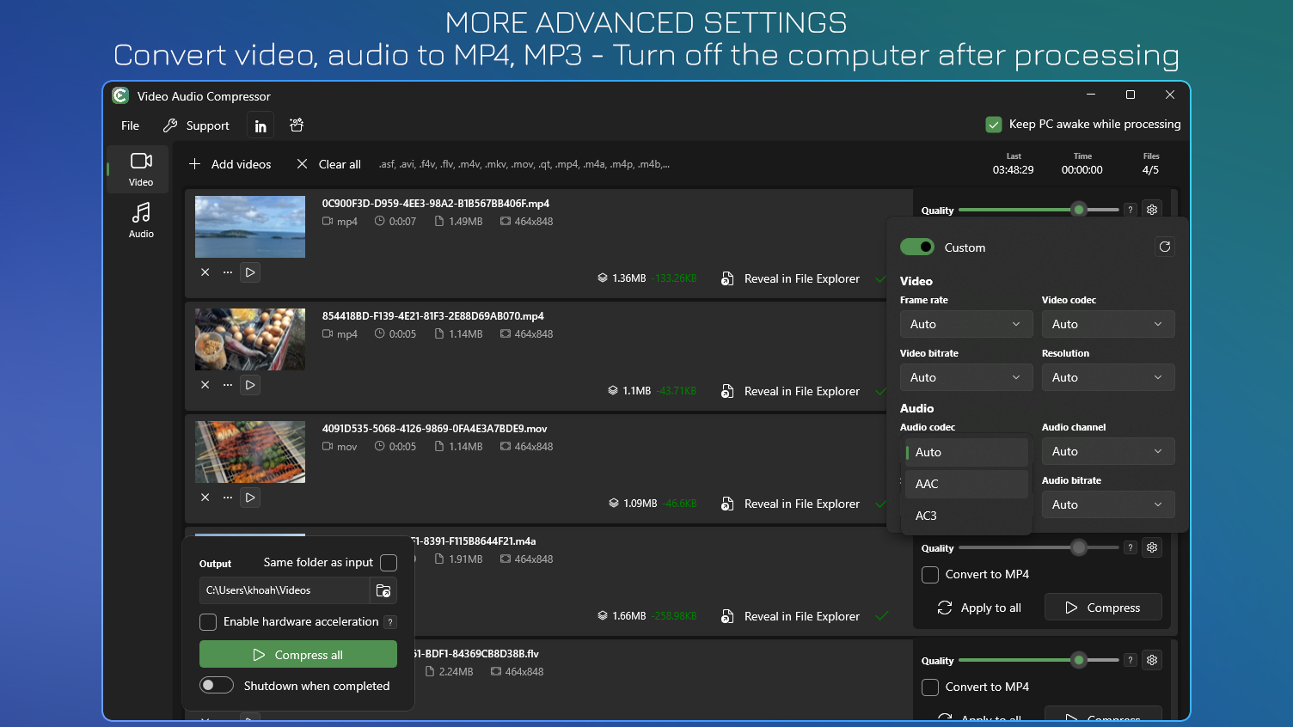1293x727 pixels.
Task: Open the 854418BD eggs thumbnail
Action: click(x=250, y=339)
